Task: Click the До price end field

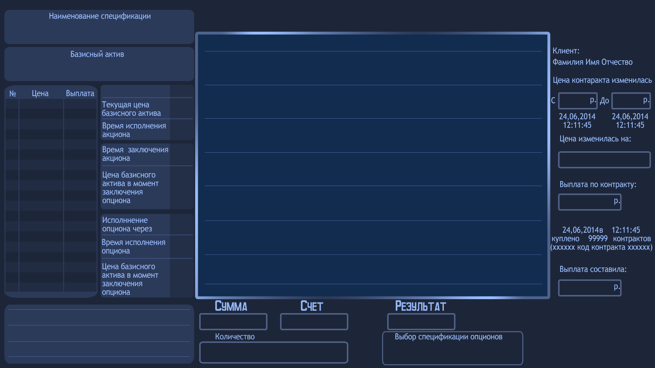Action: click(x=631, y=101)
